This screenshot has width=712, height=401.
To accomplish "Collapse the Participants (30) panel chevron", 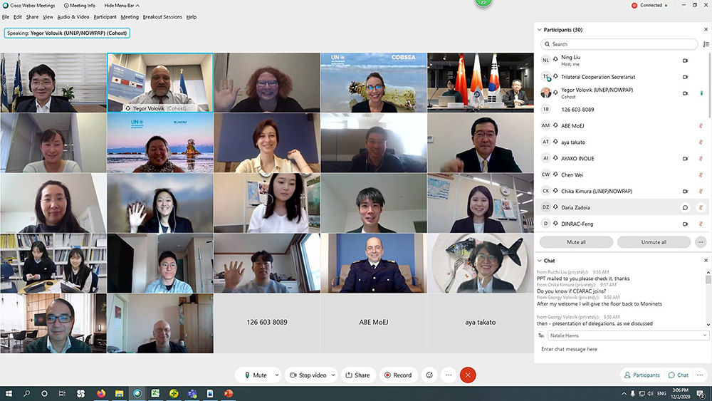I will pos(540,29).
